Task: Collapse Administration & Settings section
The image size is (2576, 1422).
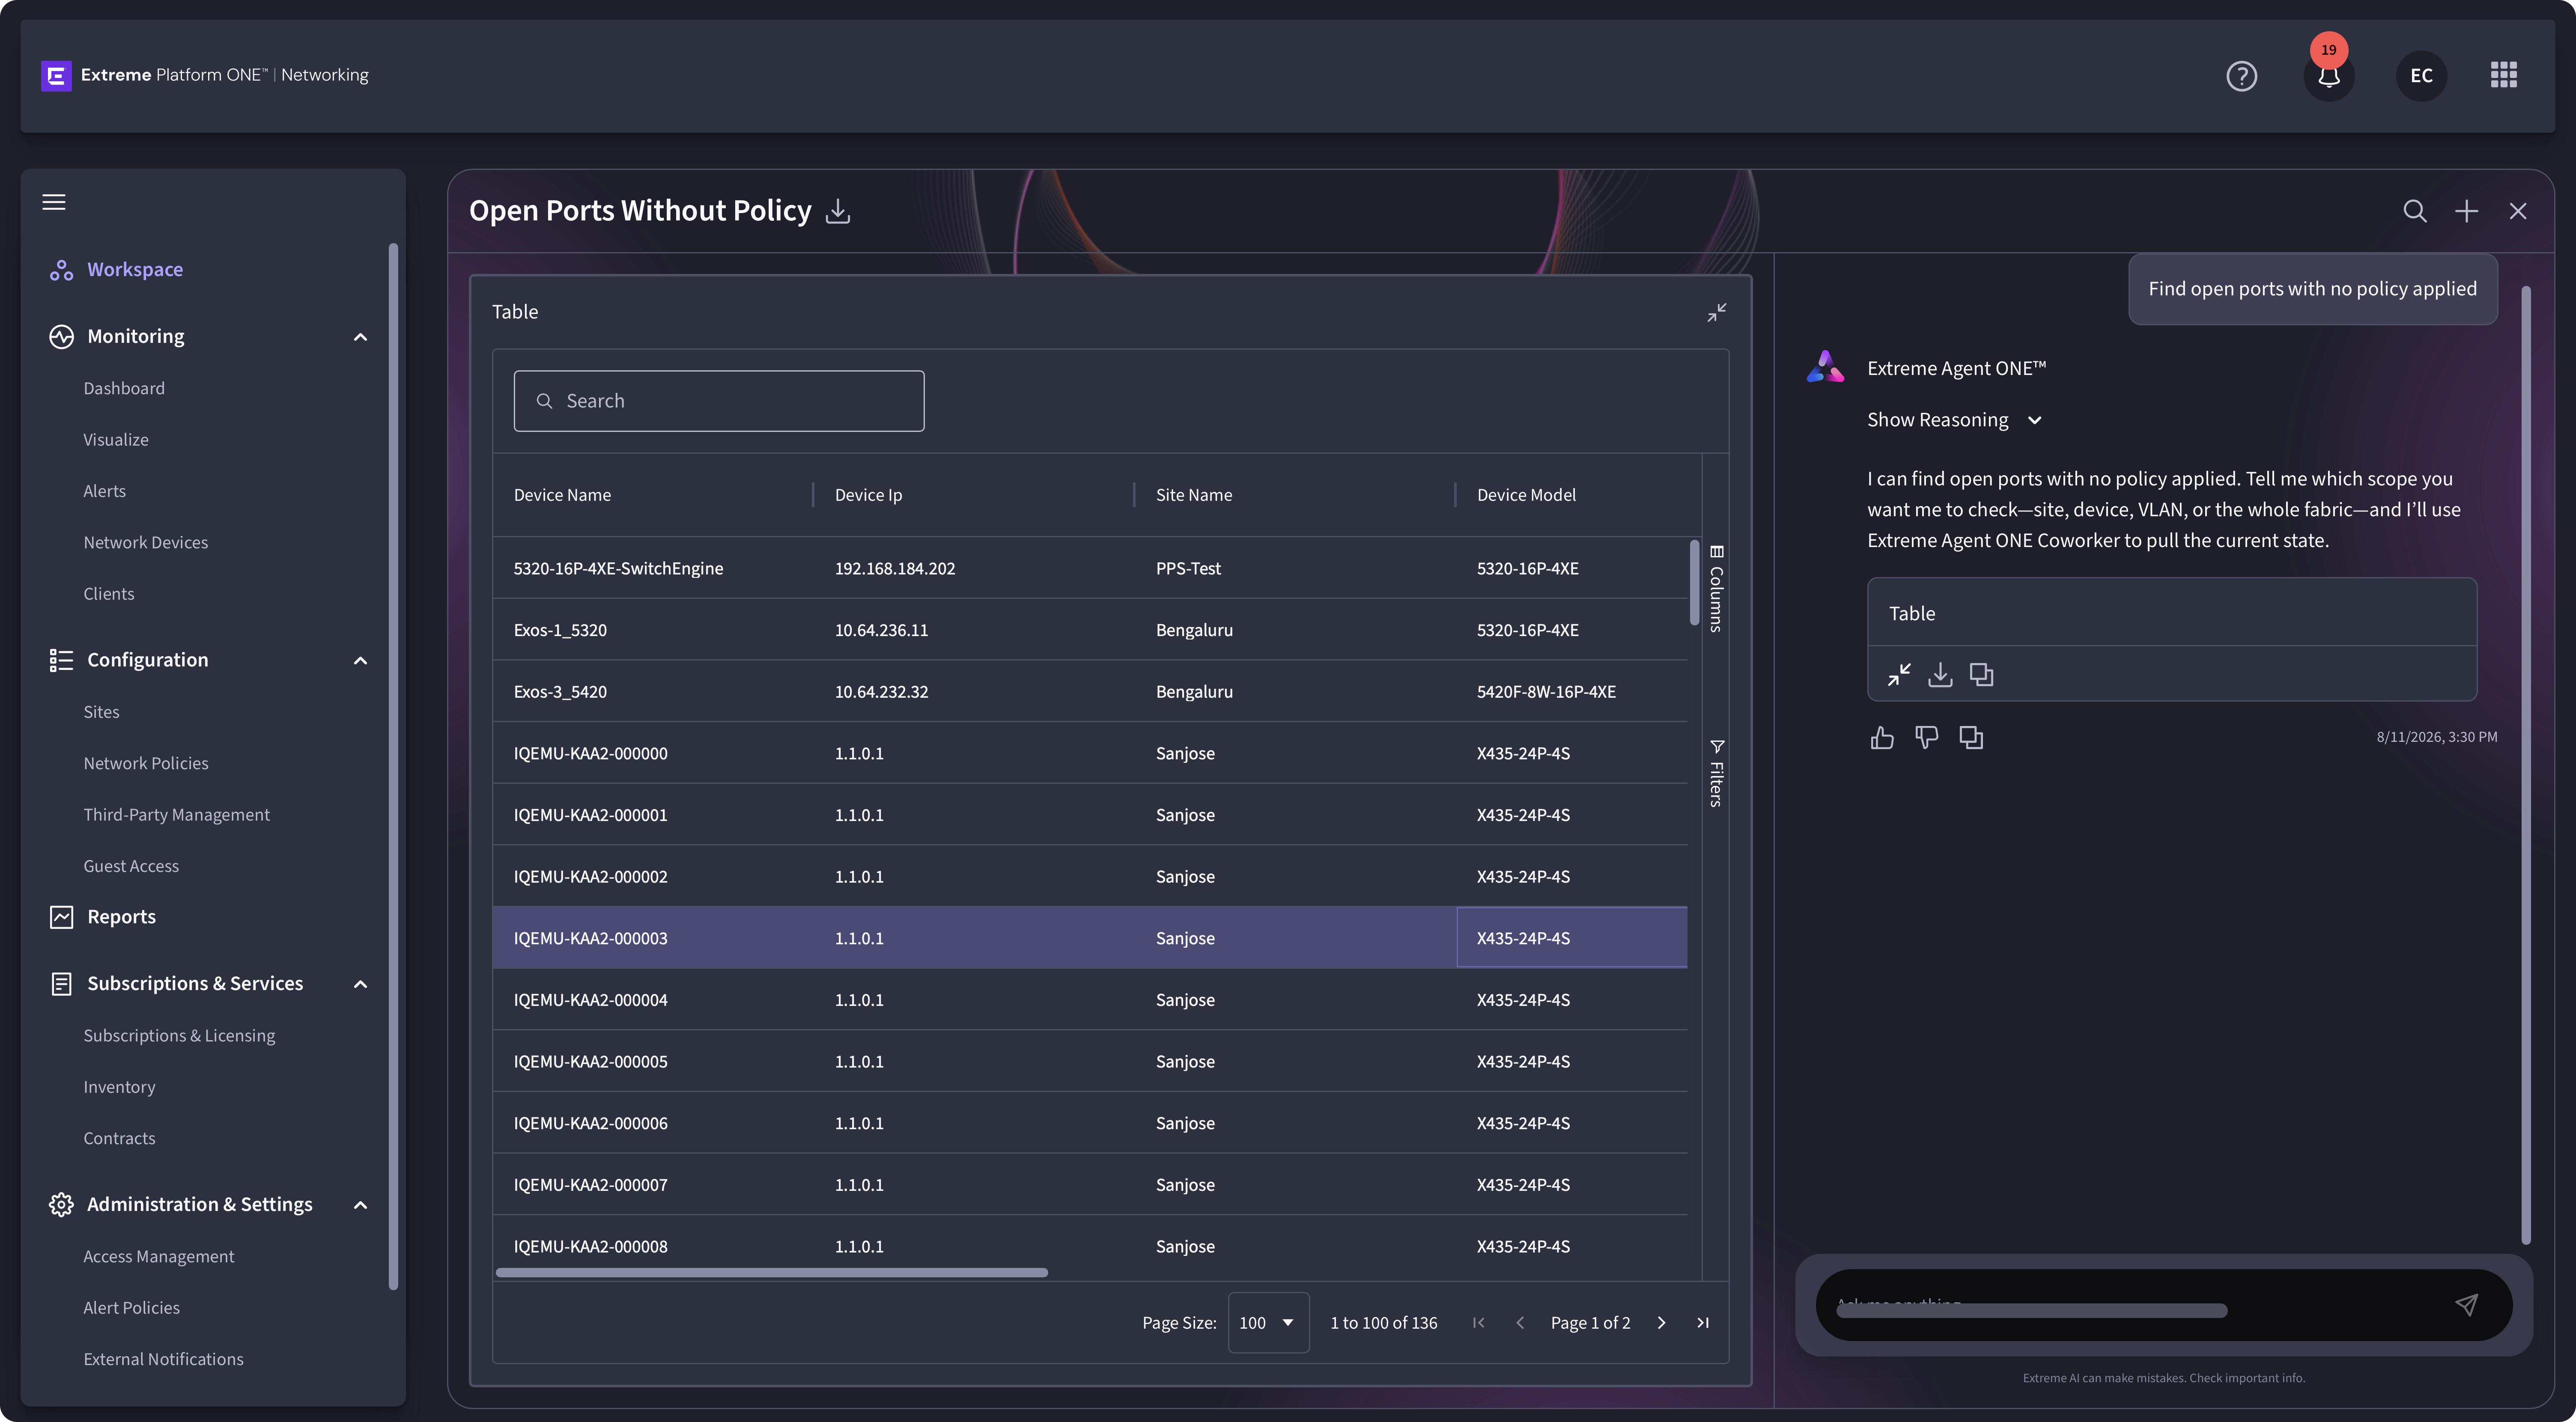Action: pos(360,1205)
